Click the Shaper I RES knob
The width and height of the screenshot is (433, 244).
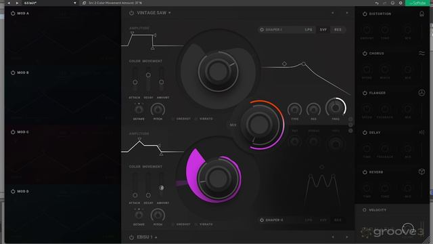(x=313, y=110)
